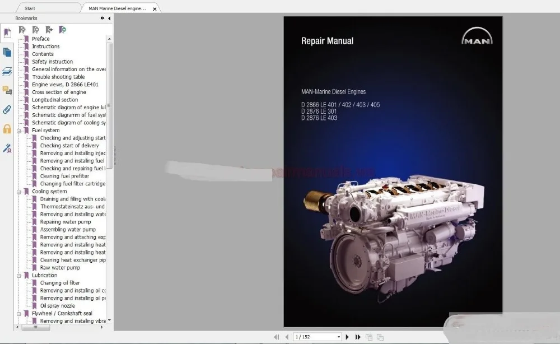Image resolution: width=560 pixels, height=344 pixels.
Task: Go to the Preface bookmark
Action: (x=40, y=38)
